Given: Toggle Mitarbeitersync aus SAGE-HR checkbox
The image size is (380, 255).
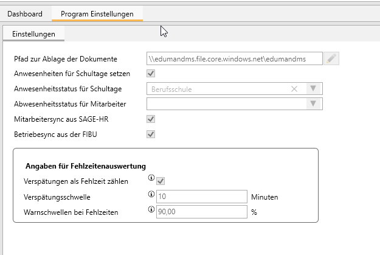Looking at the screenshot, I should coord(151,119).
